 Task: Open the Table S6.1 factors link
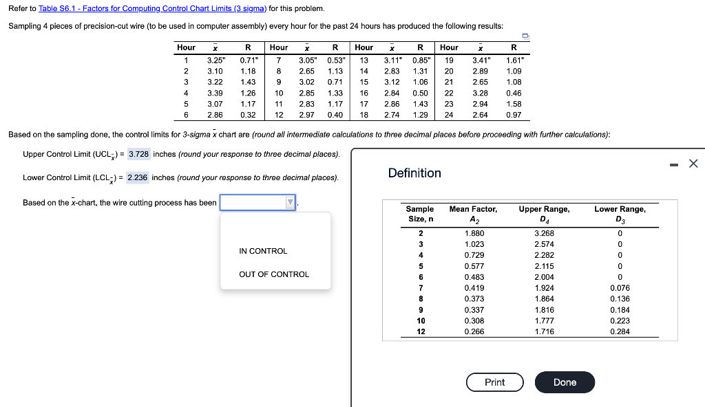point(152,8)
